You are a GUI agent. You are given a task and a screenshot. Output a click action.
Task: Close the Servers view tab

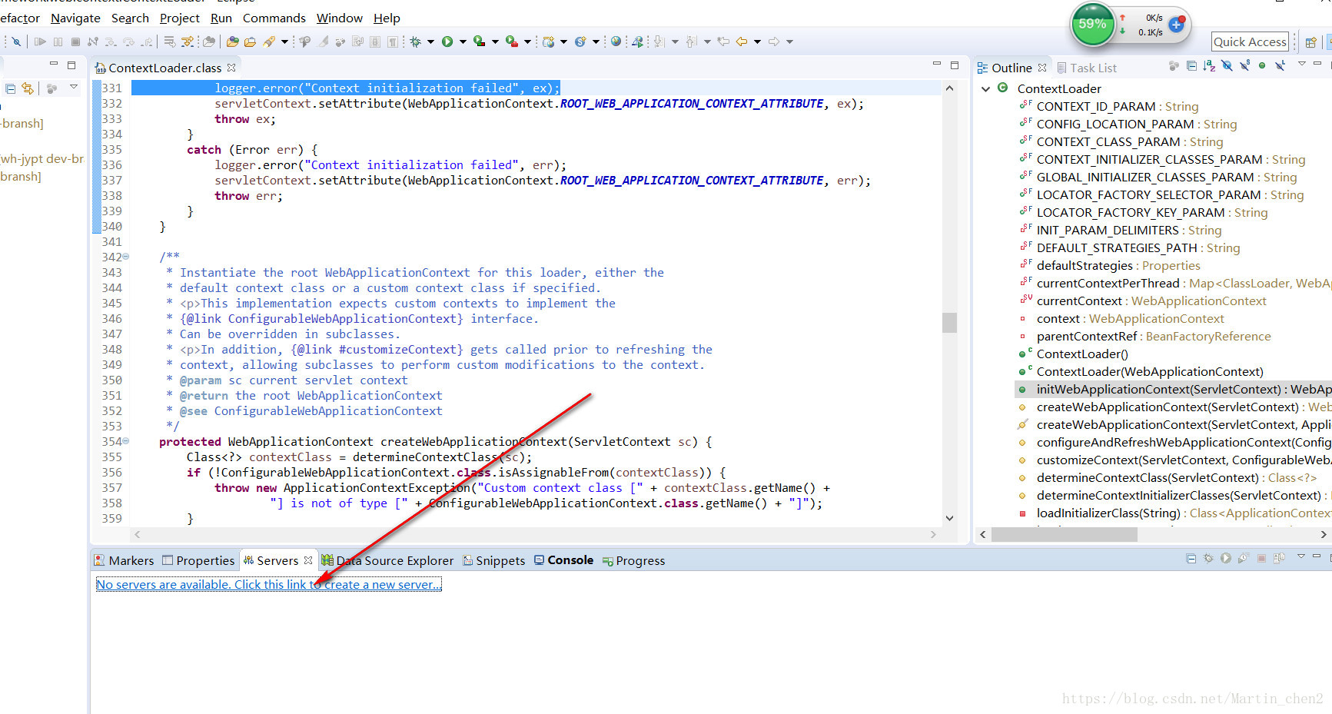[308, 560]
